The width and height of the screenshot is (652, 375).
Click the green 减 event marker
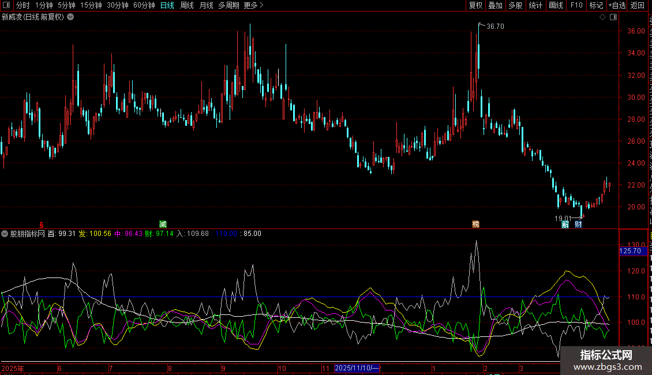(x=163, y=224)
